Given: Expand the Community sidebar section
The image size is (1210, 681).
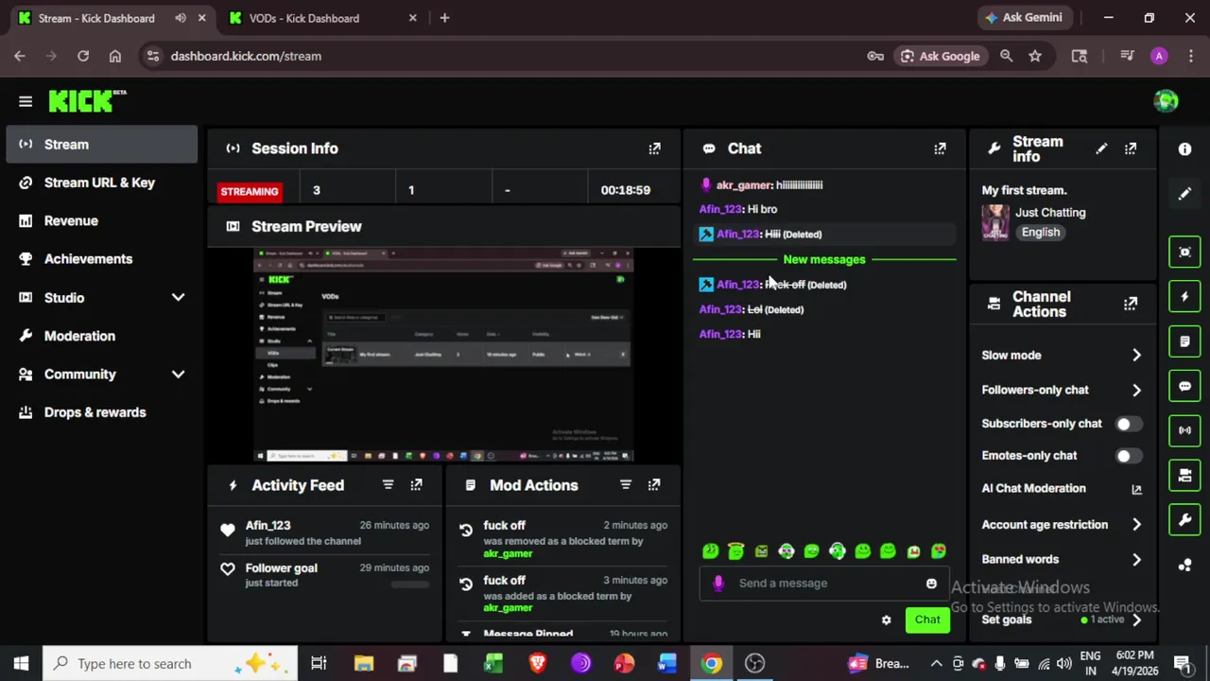Looking at the screenshot, I should pyautogui.click(x=178, y=375).
